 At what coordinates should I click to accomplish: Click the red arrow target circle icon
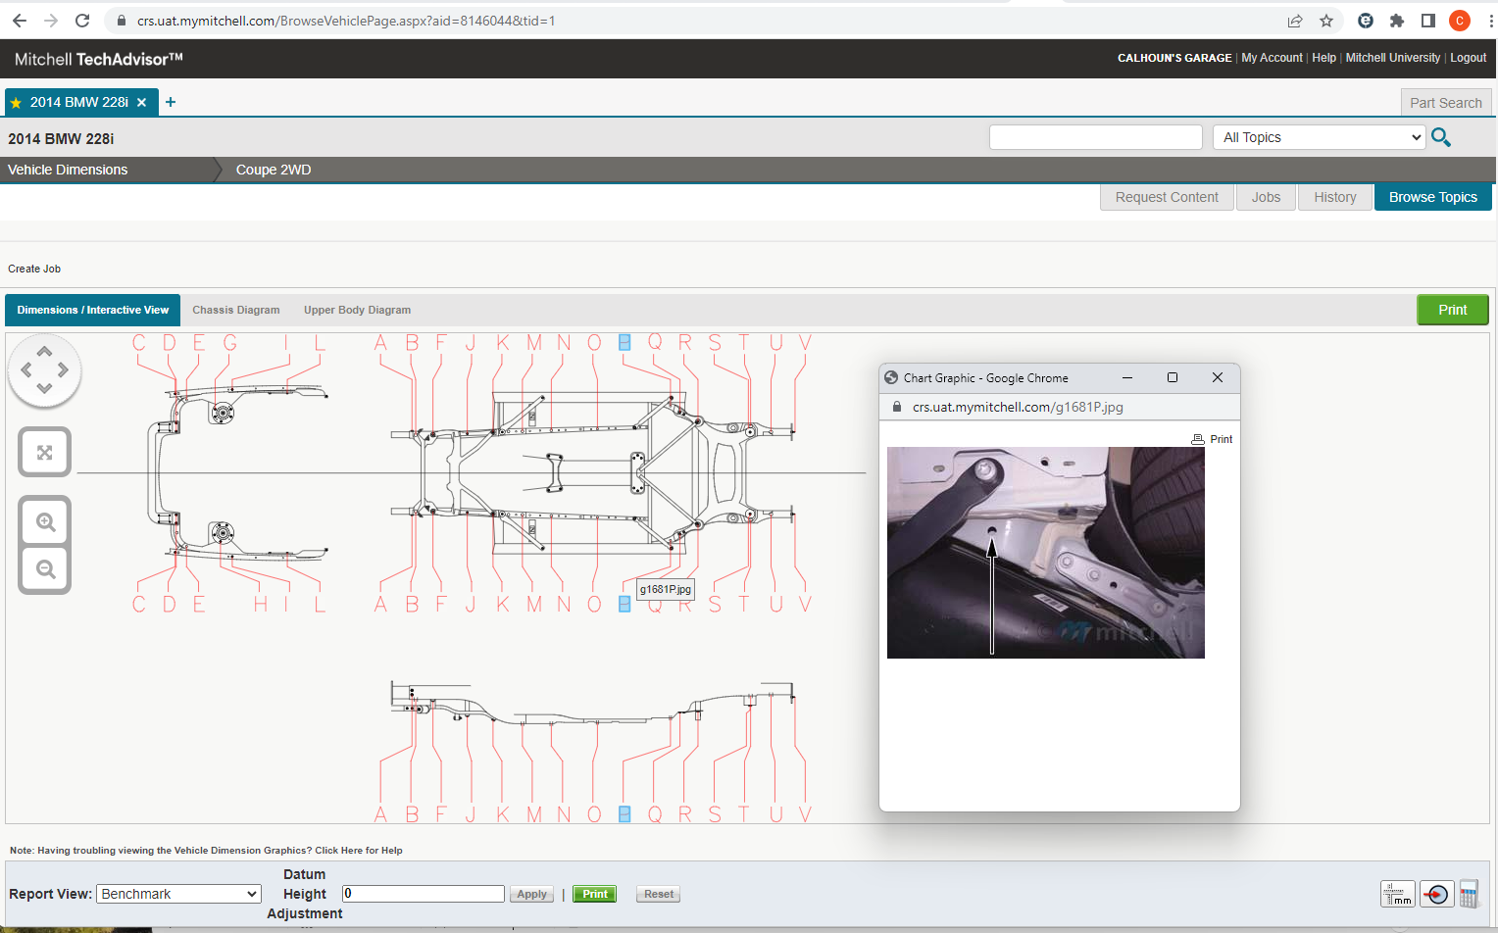(1436, 894)
